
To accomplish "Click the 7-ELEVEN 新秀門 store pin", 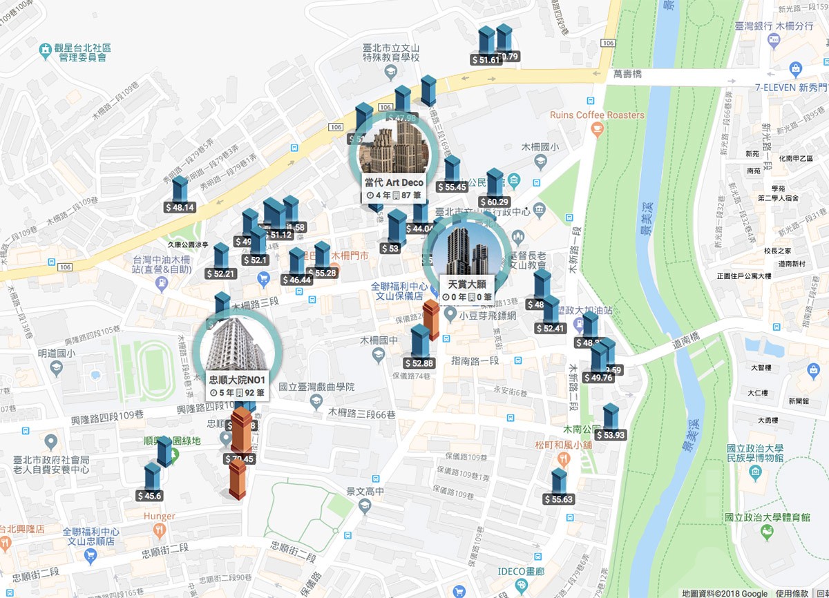I will point(795,69).
